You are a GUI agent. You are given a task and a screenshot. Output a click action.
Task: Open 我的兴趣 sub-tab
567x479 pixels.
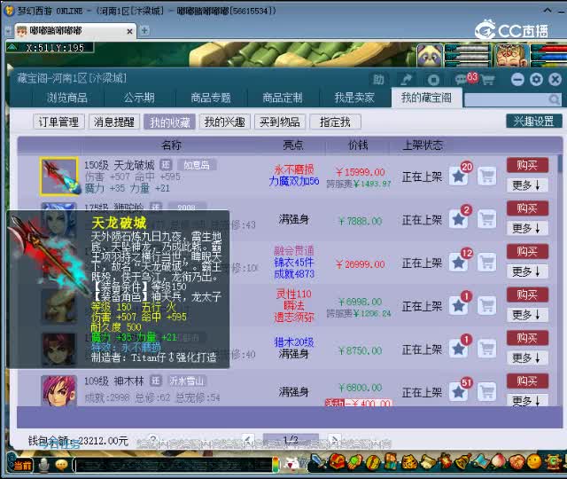pos(224,122)
